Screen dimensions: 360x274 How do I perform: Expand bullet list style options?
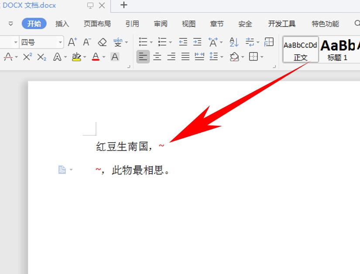pyautogui.click(x=151, y=42)
